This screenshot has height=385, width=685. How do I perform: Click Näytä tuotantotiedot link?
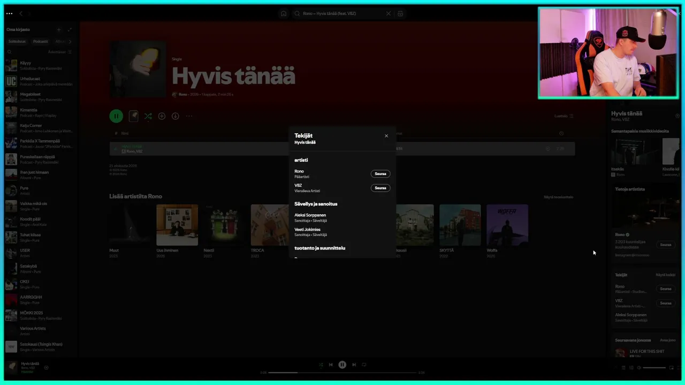pos(558,197)
